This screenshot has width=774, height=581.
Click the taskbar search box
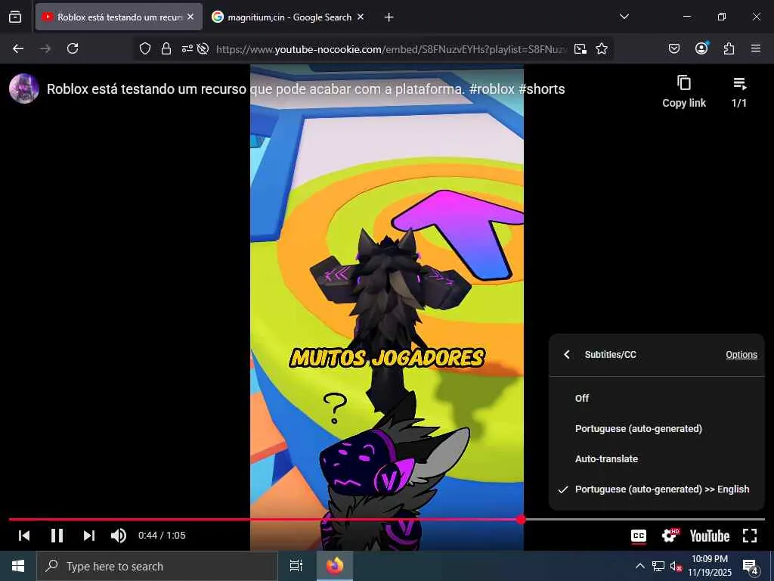point(157,566)
